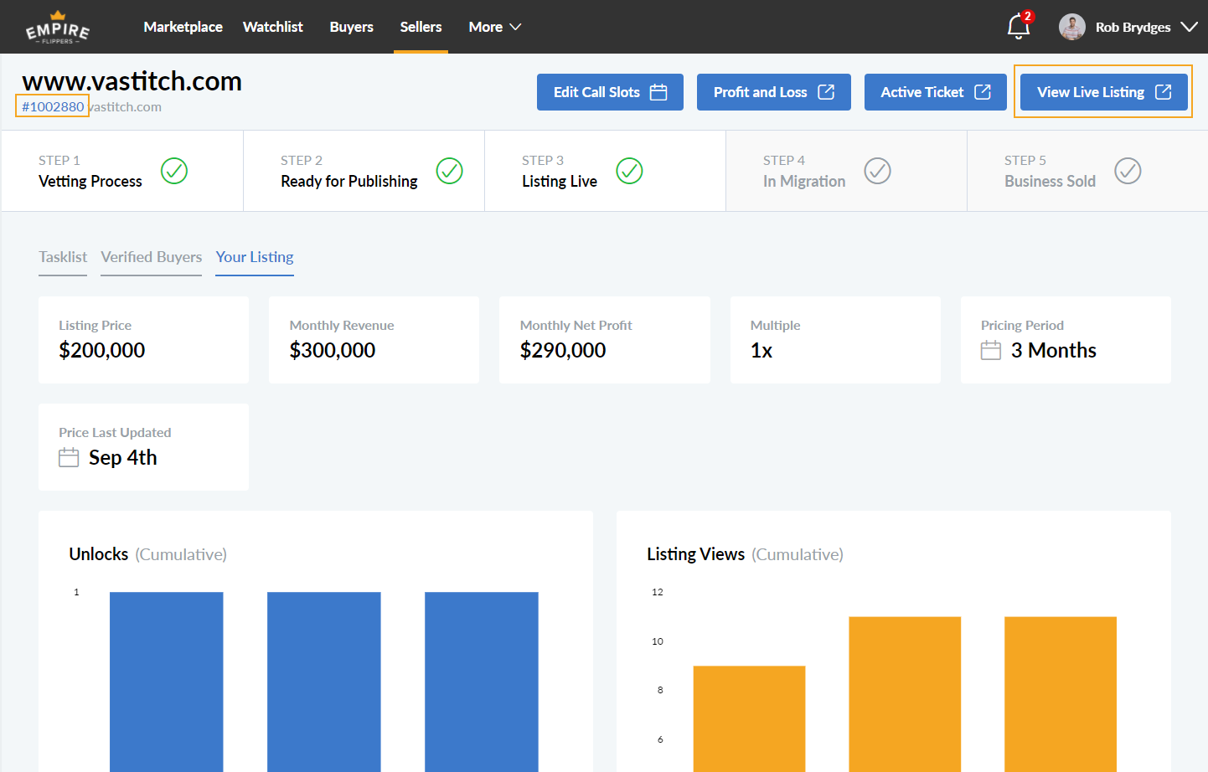Open the Active Ticket button label
The height and width of the screenshot is (772, 1208).
[922, 92]
